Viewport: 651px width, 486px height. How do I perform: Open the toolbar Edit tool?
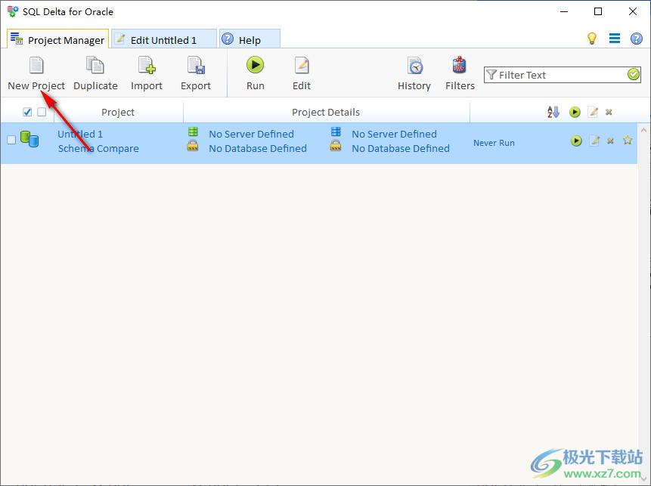(x=302, y=74)
